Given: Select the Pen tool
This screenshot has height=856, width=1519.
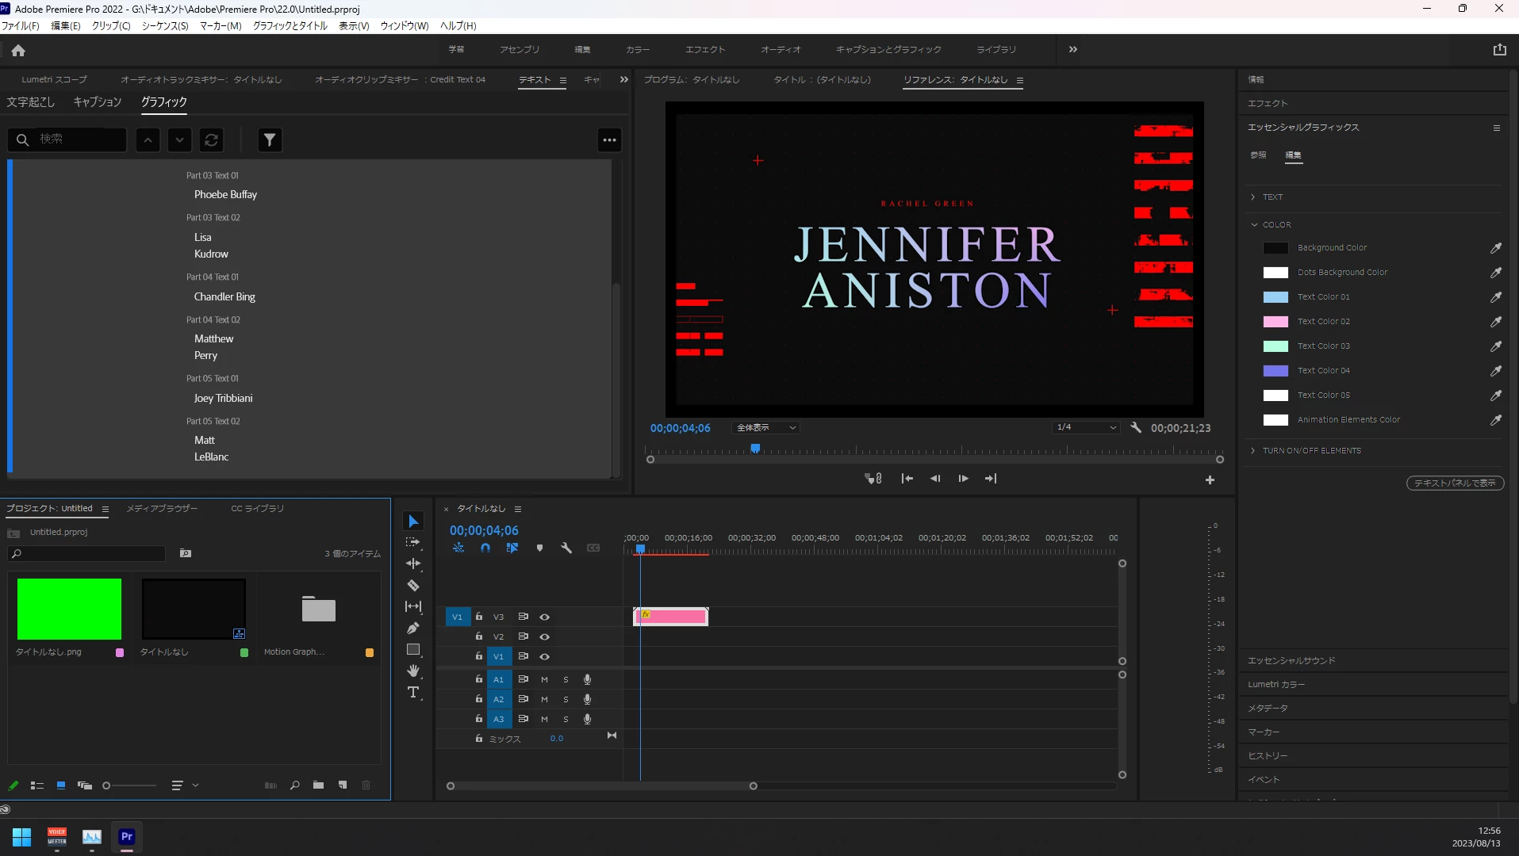Looking at the screenshot, I should [x=413, y=628].
